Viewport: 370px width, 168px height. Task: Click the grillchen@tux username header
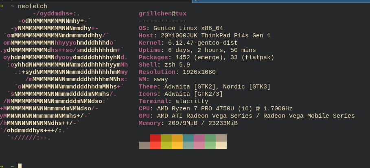tap(162, 13)
